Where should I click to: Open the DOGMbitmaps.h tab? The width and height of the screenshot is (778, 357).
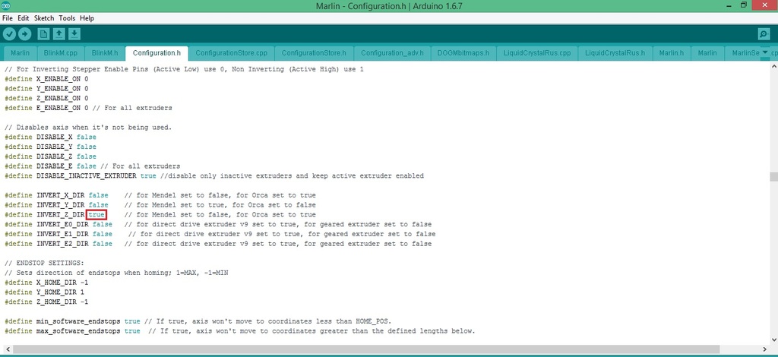click(462, 53)
